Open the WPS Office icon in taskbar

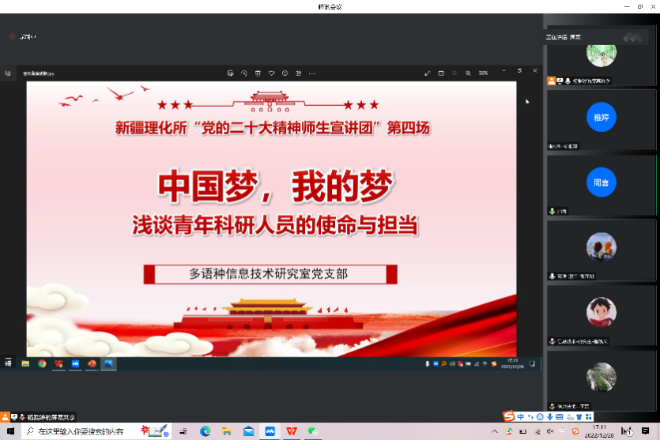tap(292, 431)
